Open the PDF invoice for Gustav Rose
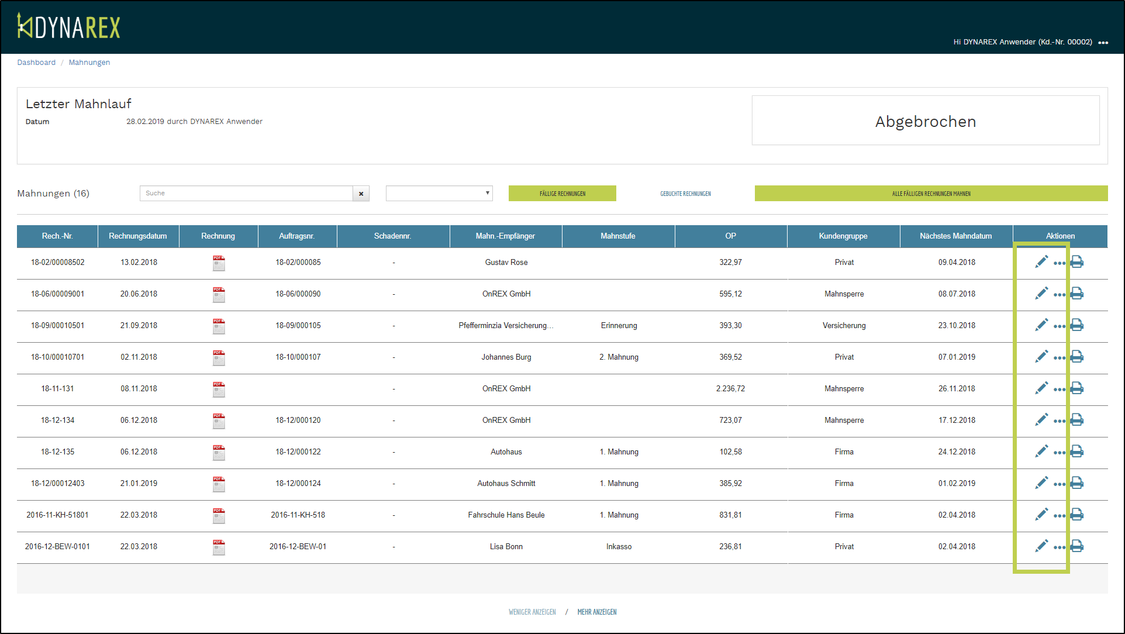1125x634 pixels. pyautogui.click(x=219, y=263)
